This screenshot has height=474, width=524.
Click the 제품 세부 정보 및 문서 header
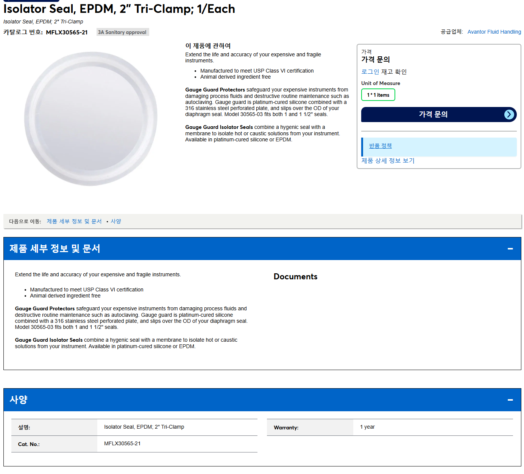55,249
